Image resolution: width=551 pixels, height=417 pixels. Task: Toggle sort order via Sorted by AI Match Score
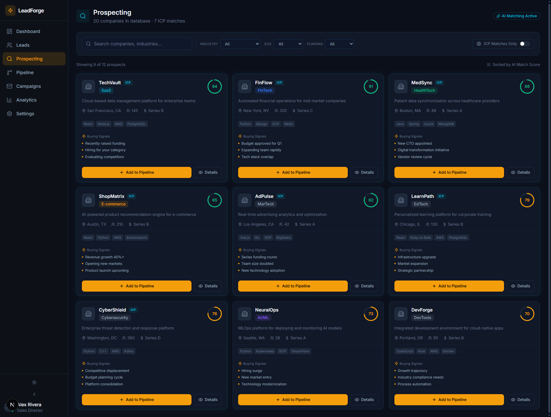tap(513, 64)
